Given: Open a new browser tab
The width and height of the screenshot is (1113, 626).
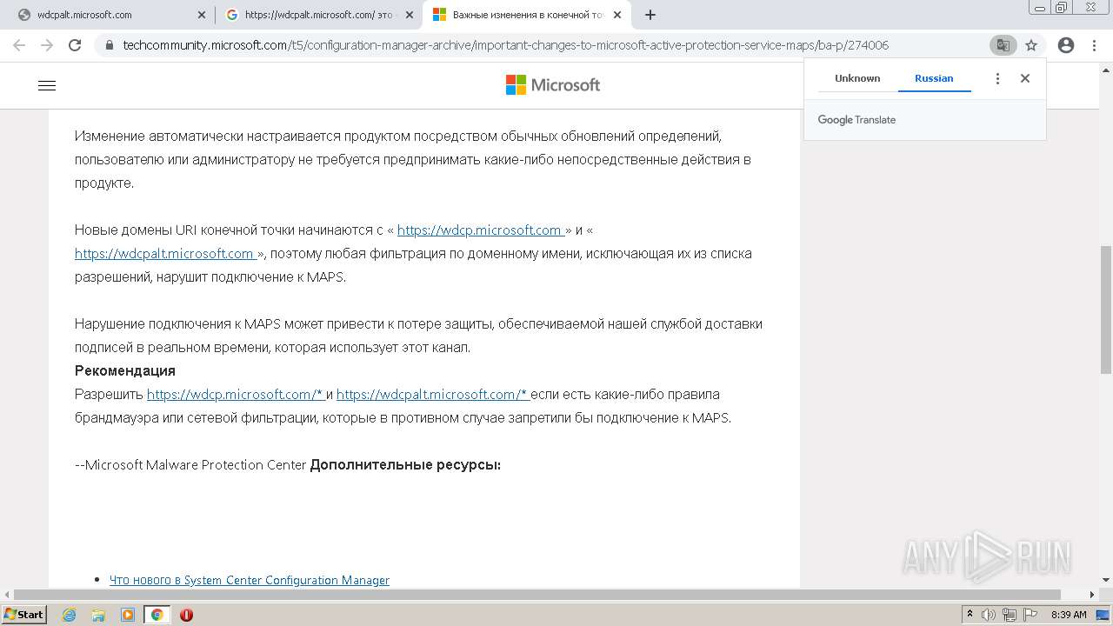Looking at the screenshot, I should point(650,15).
